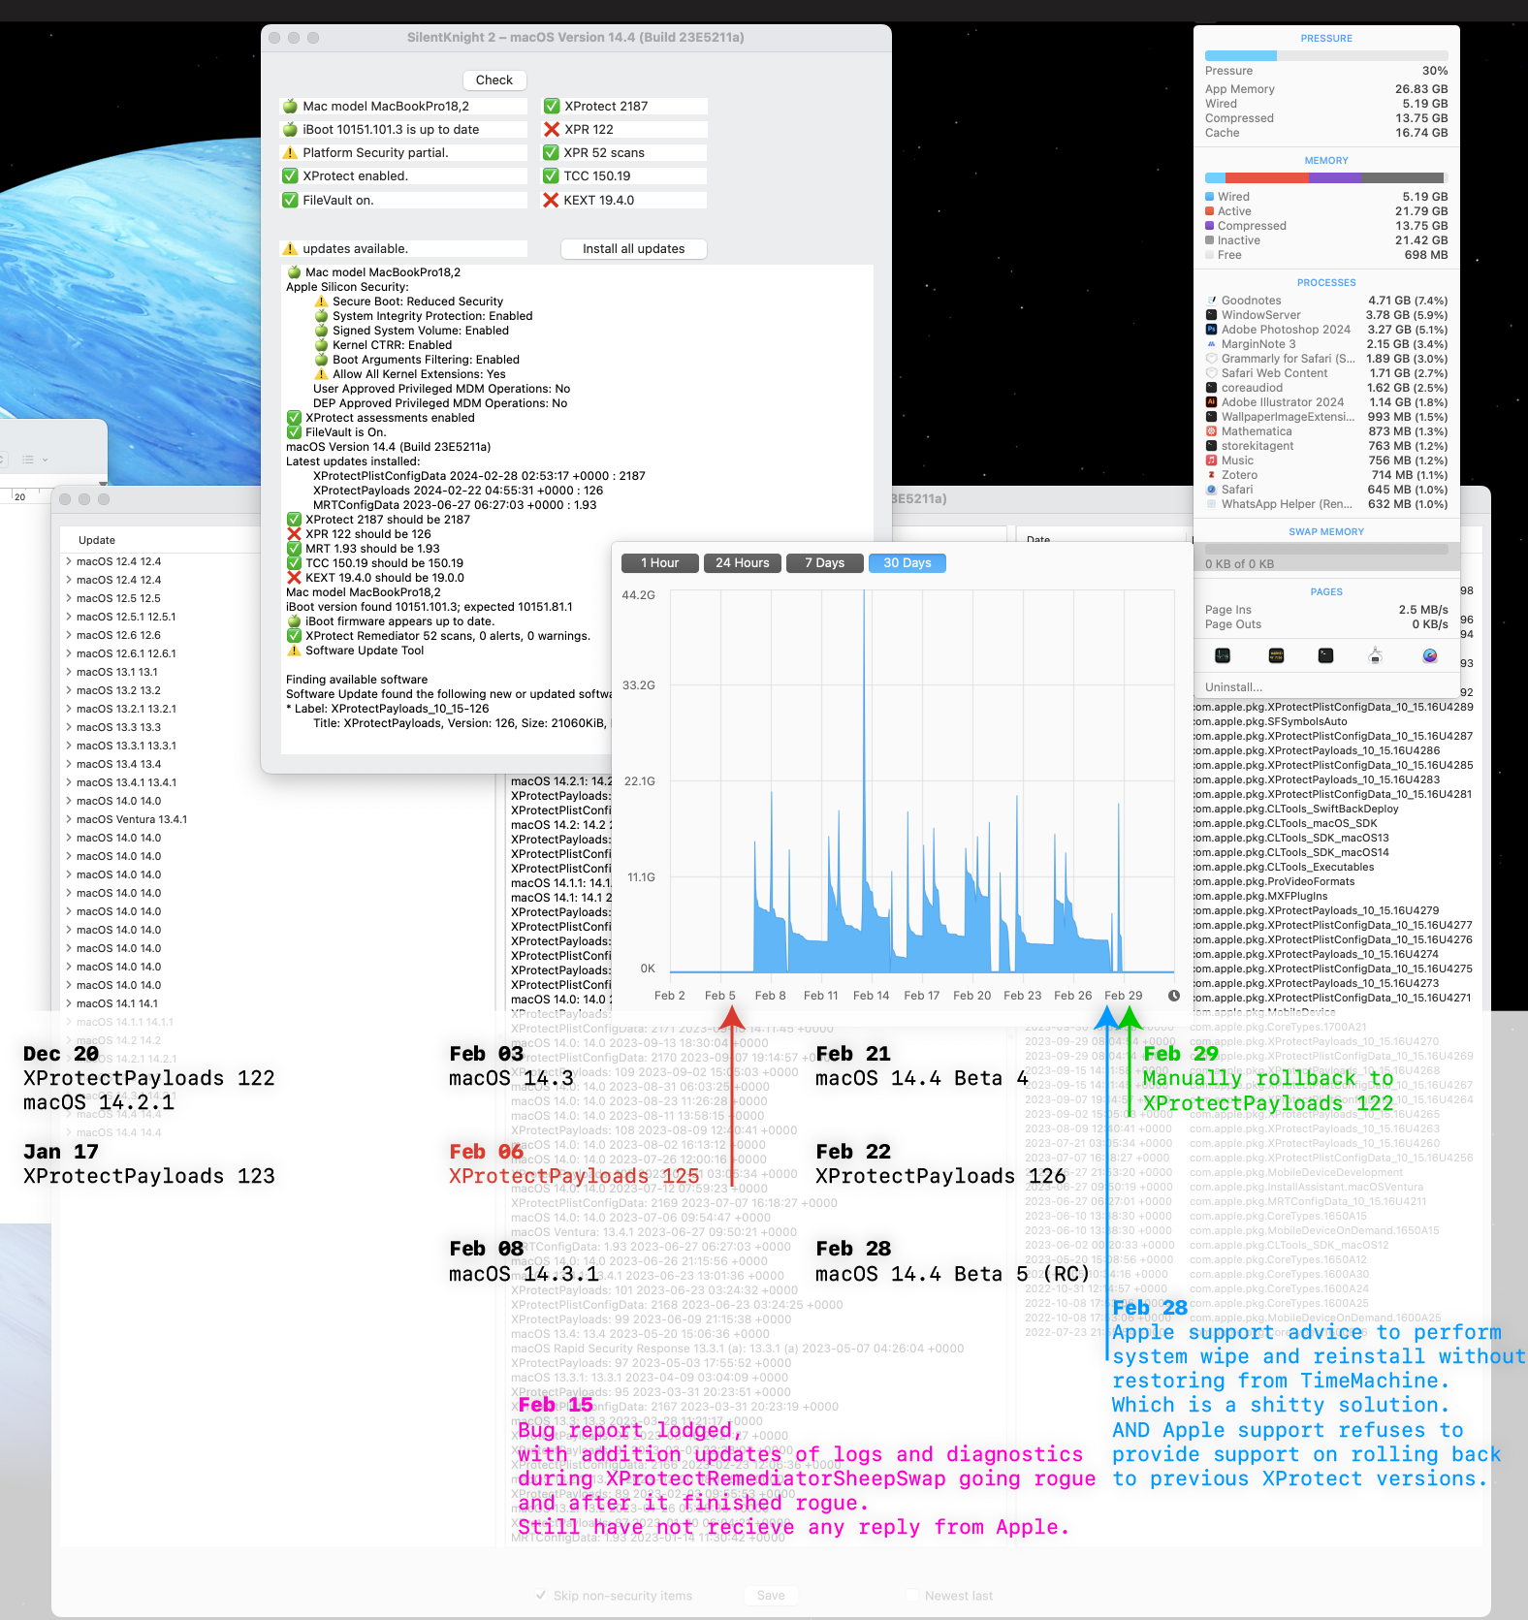Click the Adobe Photoshop 2024 process icon

[1211, 330]
